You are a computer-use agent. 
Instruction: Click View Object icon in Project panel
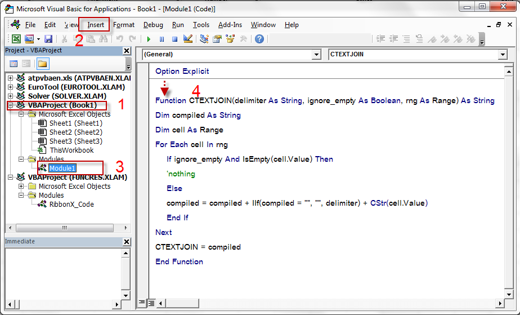click(x=26, y=64)
